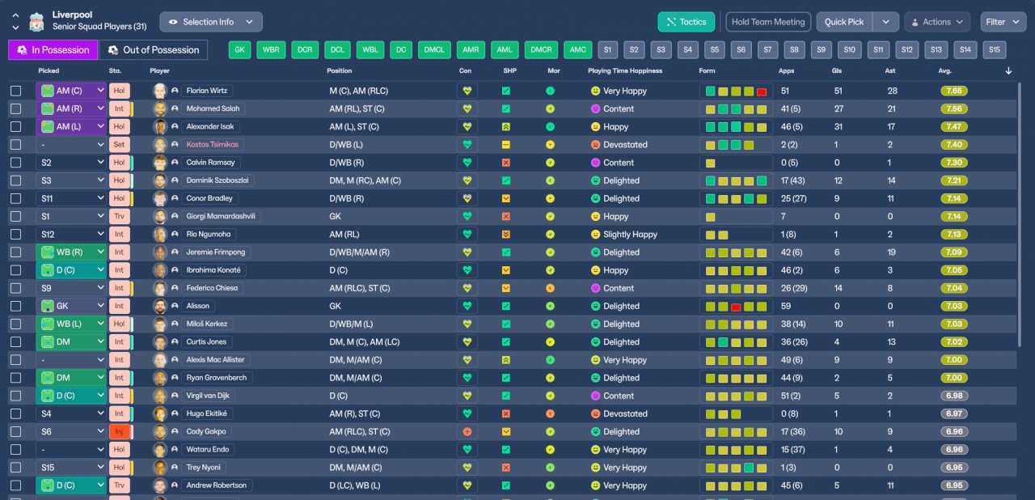The height and width of the screenshot is (500, 1035).
Task: Open Curtis Jones's DM picked dropdown
Action: point(71,342)
